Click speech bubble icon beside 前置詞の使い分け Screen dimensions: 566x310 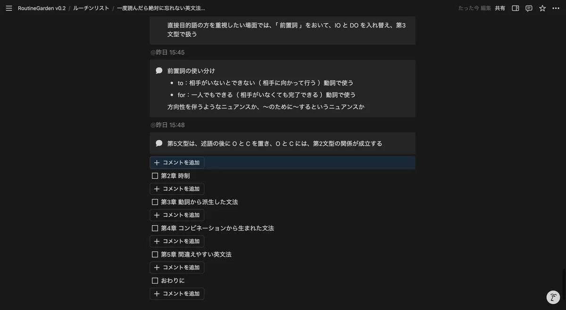(x=159, y=71)
